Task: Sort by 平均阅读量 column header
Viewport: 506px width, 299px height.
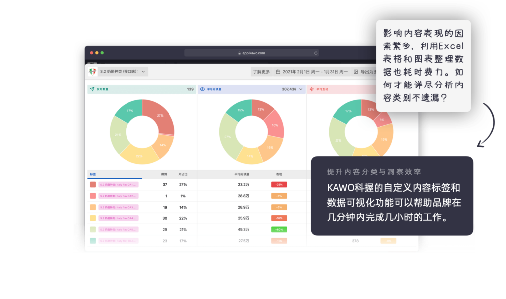Action: (x=242, y=174)
